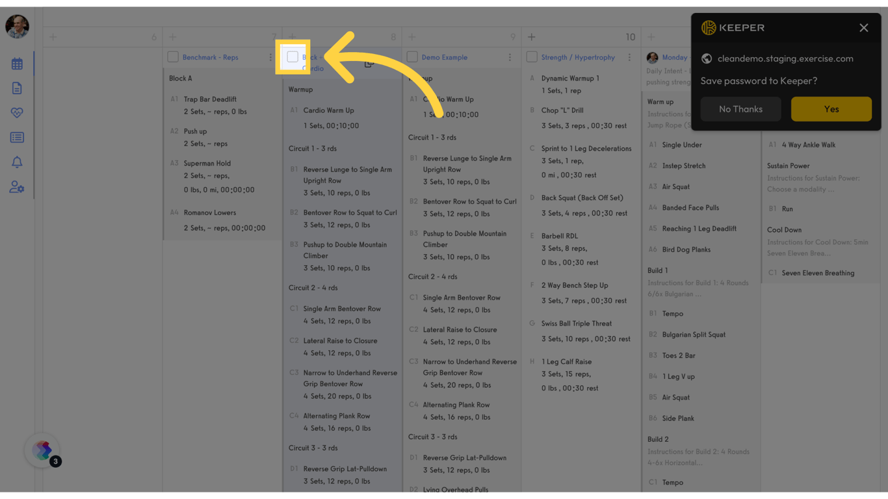Click No Thanks in Keeper popup
Image resolution: width=888 pixels, height=499 pixels.
point(741,109)
